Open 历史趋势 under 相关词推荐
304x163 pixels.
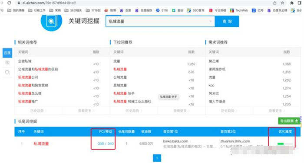(38, 111)
